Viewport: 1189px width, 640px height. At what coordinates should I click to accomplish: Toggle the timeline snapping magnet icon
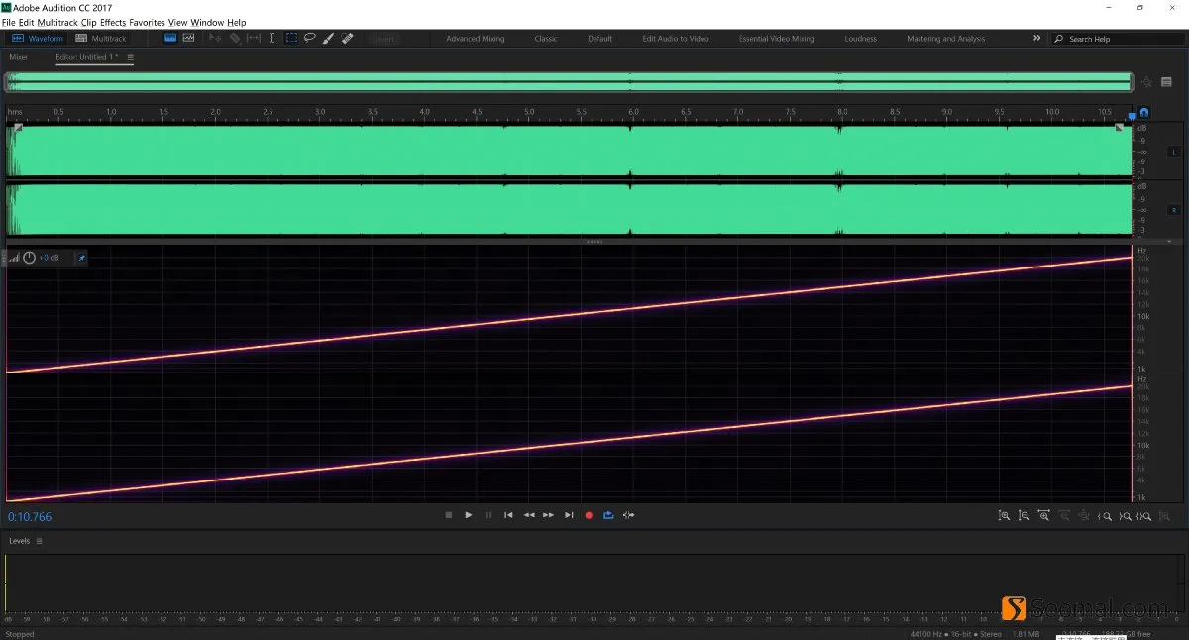[1145, 113]
